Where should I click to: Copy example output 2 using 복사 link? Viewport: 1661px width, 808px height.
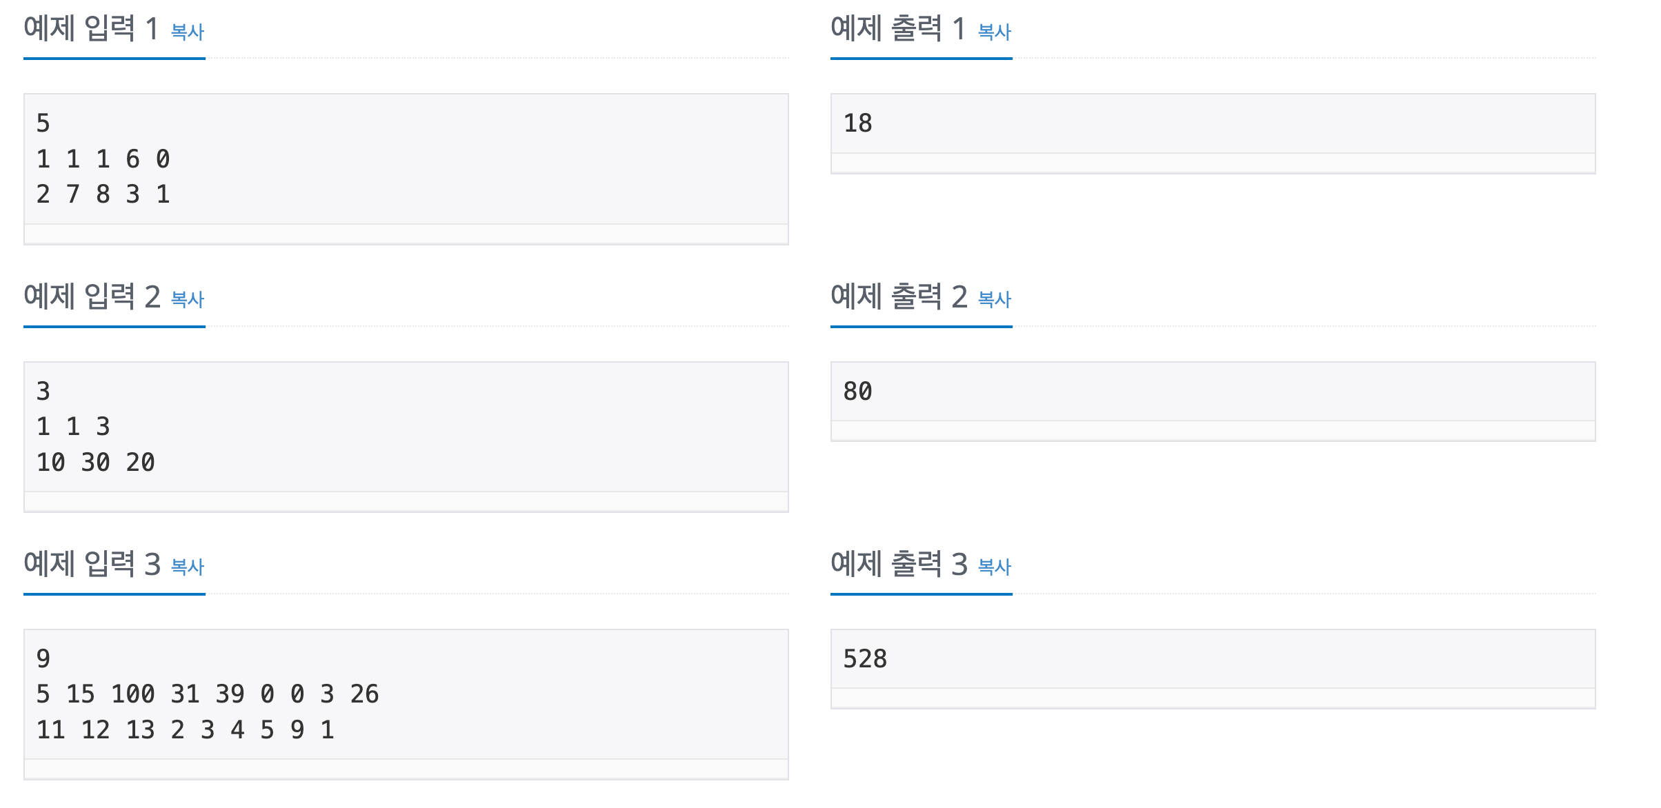pyautogui.click(x=995, y=299)
